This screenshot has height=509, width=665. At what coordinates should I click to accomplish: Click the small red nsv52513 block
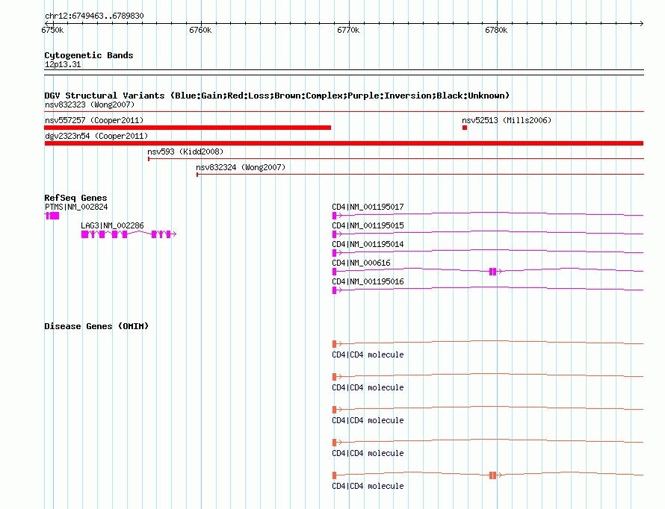coord(465,128)
